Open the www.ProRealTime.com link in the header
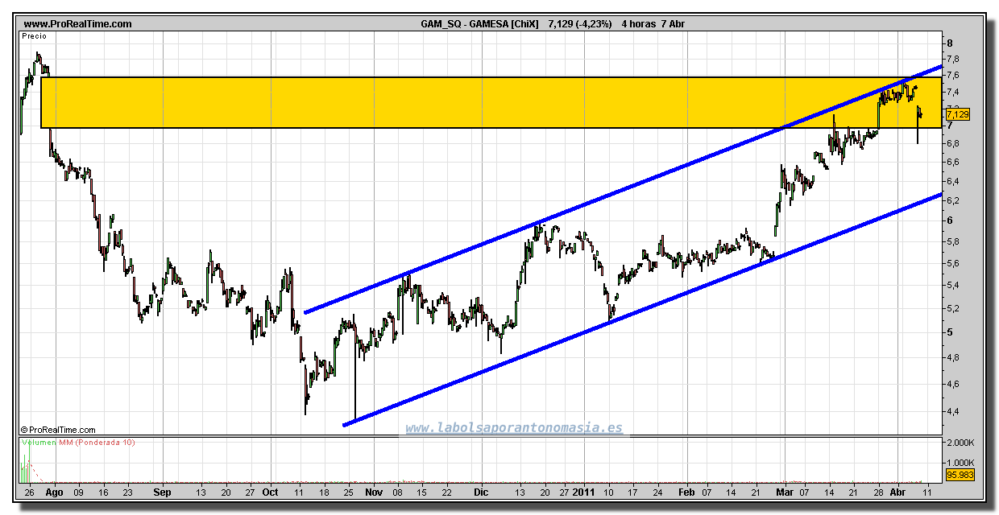Screen dimensions: 999x515 pos(77,24)
